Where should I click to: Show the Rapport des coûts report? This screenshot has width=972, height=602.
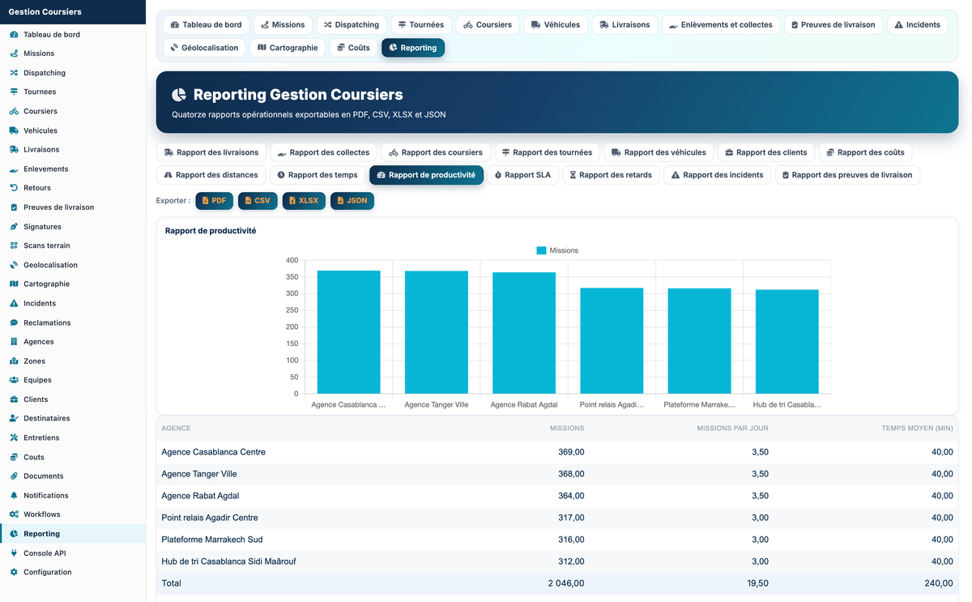(866, 152)
